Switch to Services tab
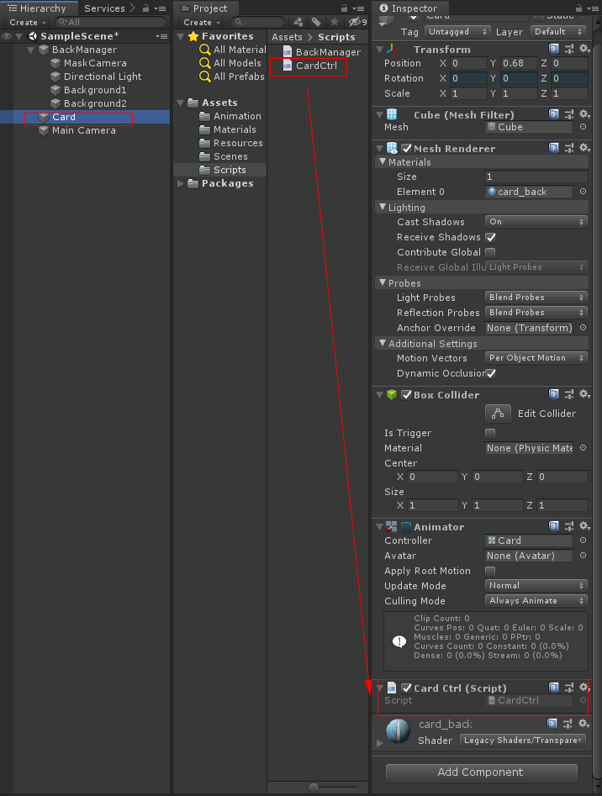 coord(104,8)
